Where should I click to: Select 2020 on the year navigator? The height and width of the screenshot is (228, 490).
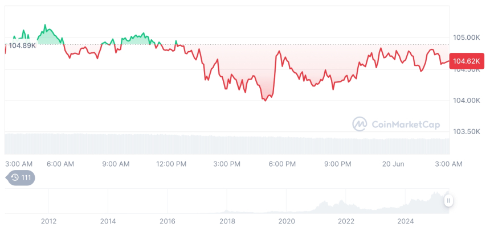pyautogui.click(x=287, y=221)
